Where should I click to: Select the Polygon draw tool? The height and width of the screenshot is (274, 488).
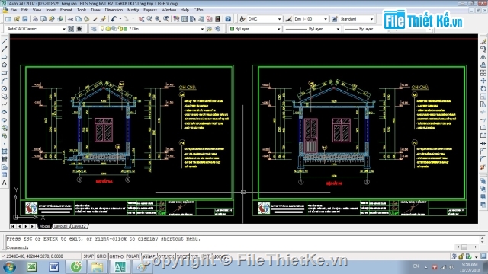tap(5, 65)
